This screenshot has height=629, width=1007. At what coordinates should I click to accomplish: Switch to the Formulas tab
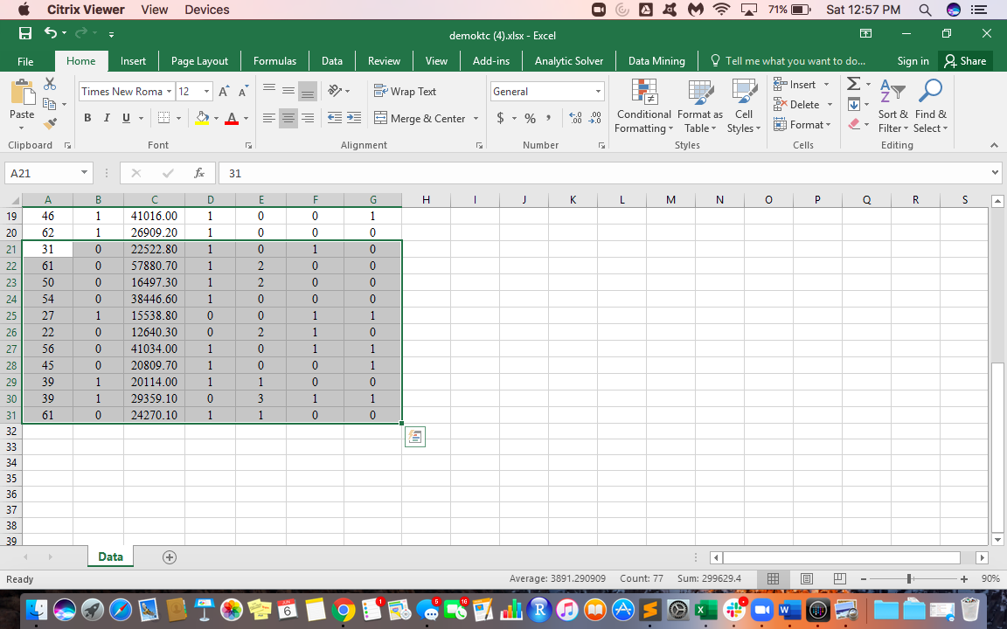(274, 61)
